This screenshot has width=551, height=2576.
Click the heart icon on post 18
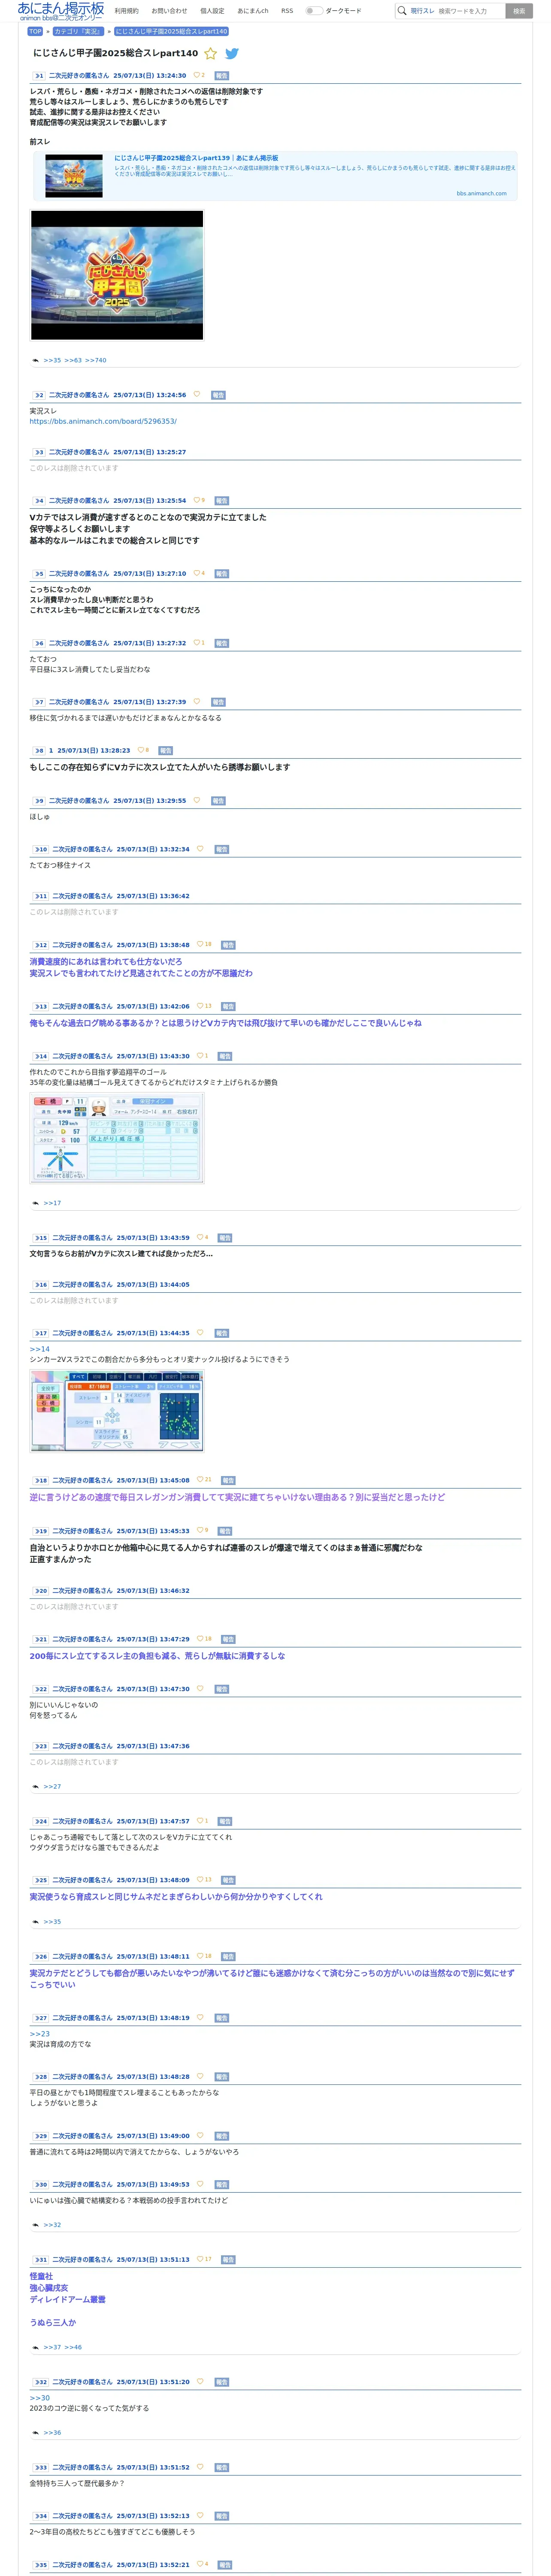tap(200, 1480)
